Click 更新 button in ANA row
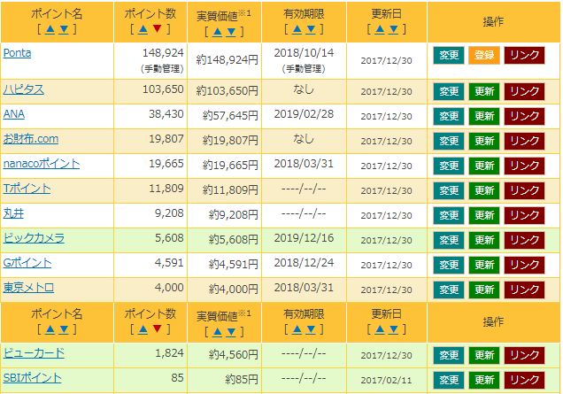Image resolution: width=563 pixels, height=394 pixels. (x=484, y=116)
